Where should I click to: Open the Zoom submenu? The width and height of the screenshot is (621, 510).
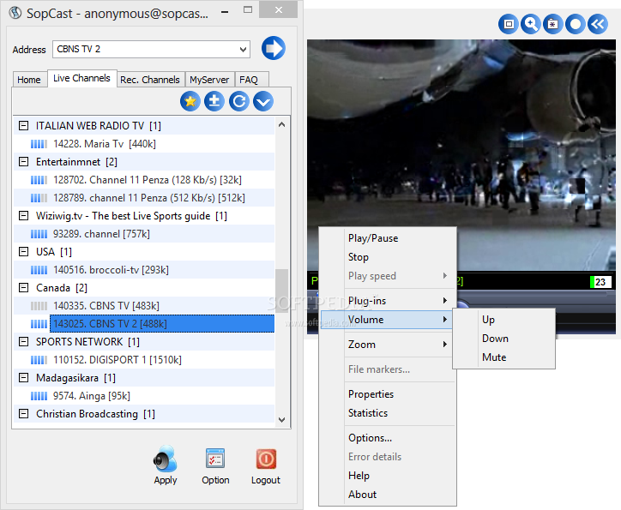(388, 345)
